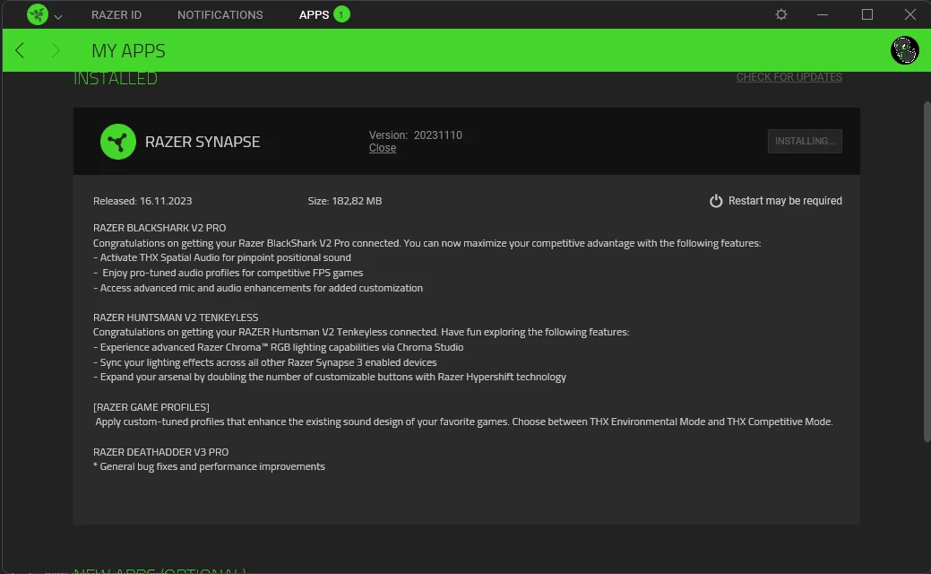Image resolution: width=931 pixels, height=574 pixels.
Task: Go back with left arrow
Action: click(21, 50)
